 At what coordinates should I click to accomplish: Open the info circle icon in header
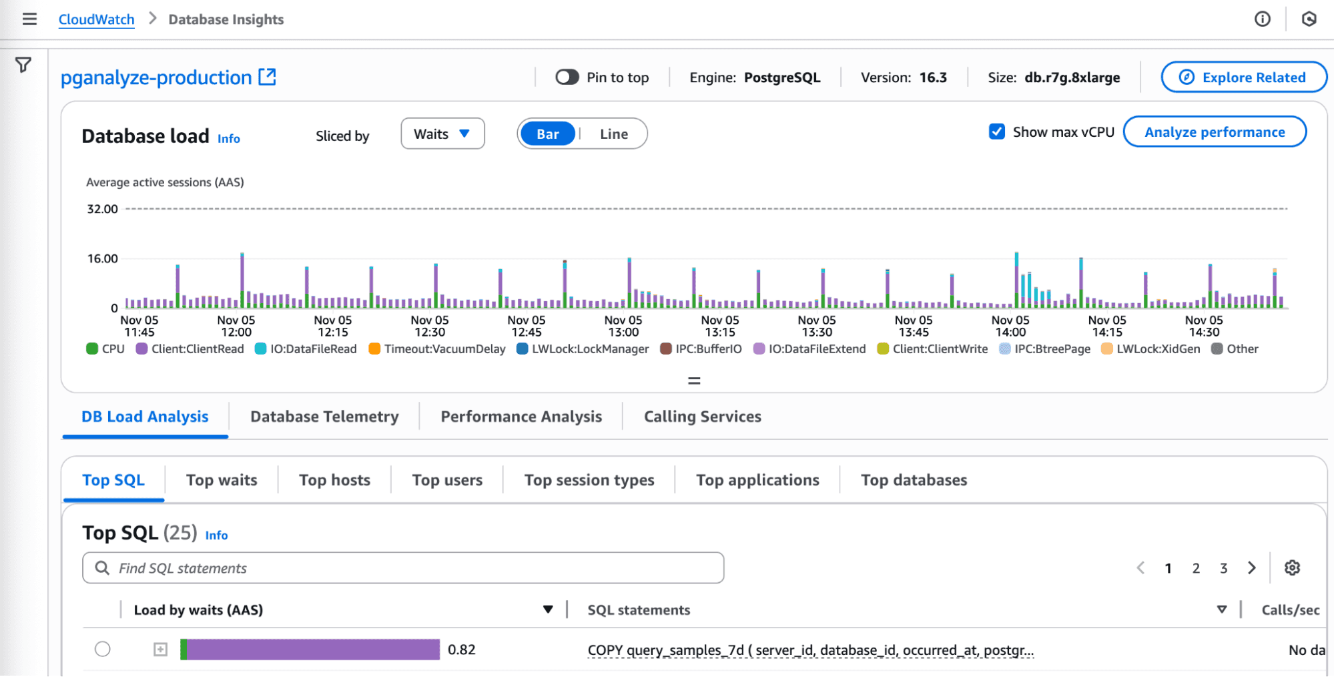pyautogui.click(x=1262, y=19)
